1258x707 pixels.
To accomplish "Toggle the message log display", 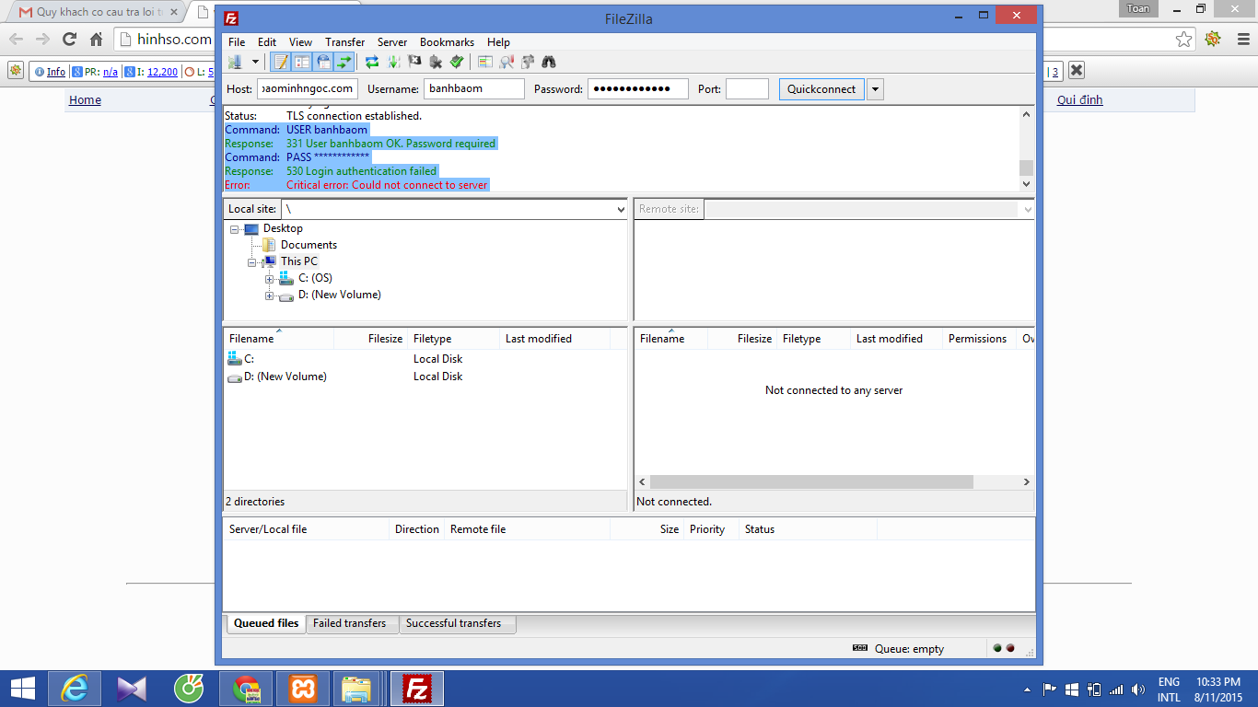I will [x=281, y=62].
